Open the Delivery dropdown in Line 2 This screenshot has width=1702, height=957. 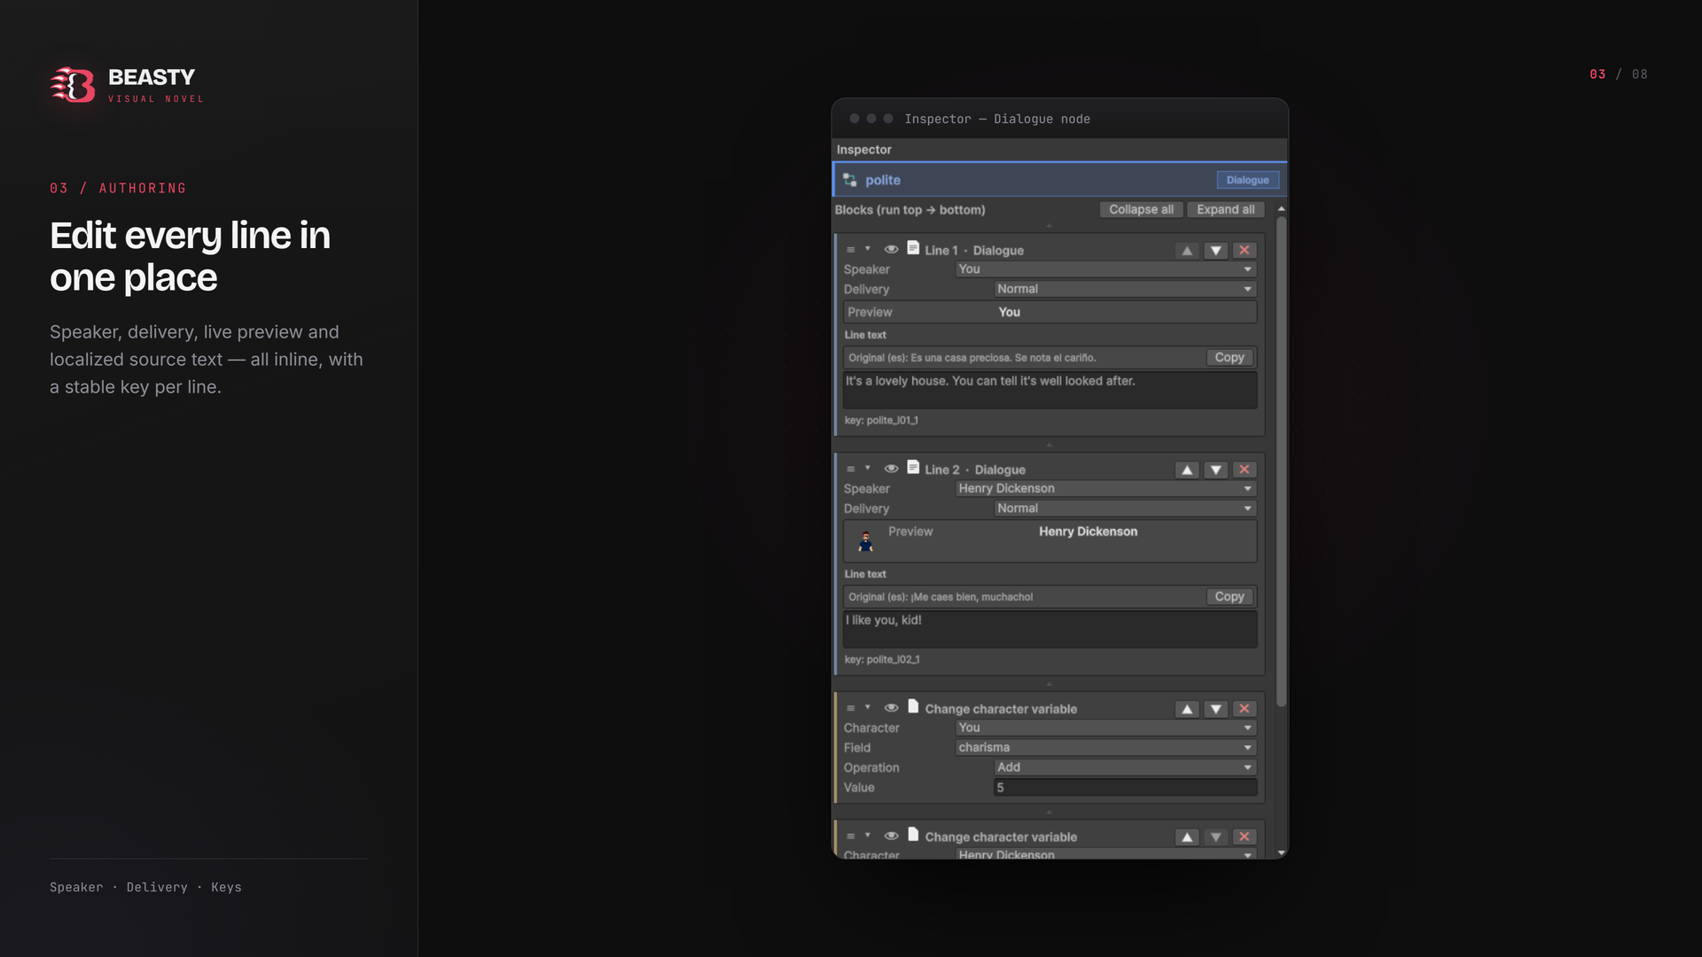tap(1126, 509)
